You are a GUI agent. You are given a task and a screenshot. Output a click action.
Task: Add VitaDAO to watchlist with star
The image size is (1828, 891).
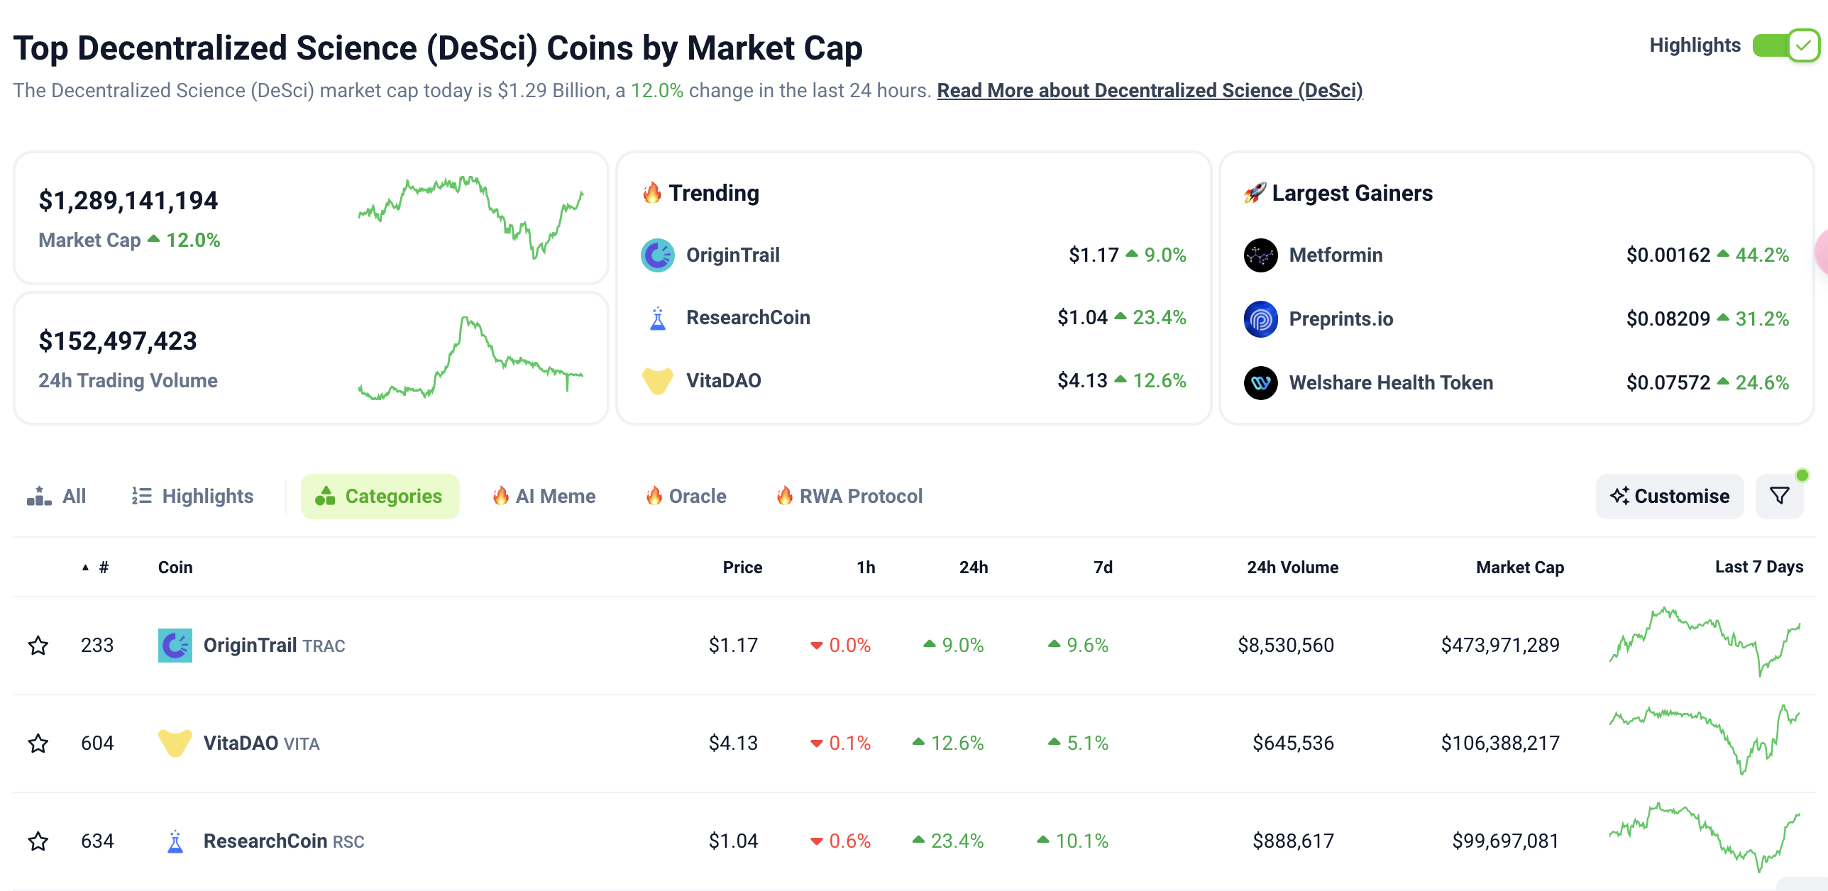pos(38,743)
